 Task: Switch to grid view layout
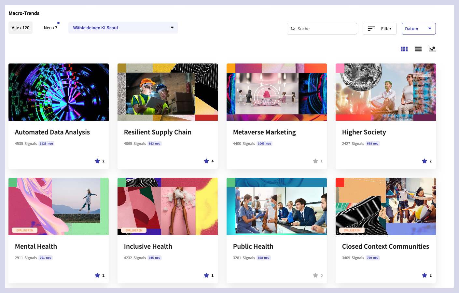[x=404, y=49]
